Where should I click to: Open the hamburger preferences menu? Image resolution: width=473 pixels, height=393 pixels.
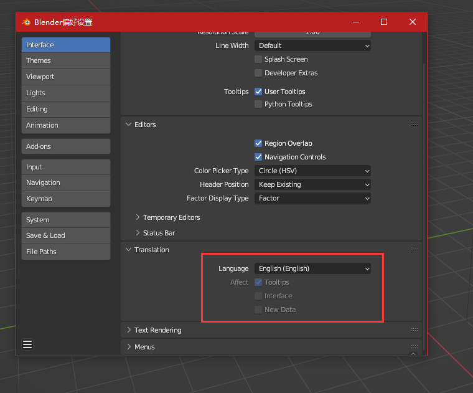27,344
